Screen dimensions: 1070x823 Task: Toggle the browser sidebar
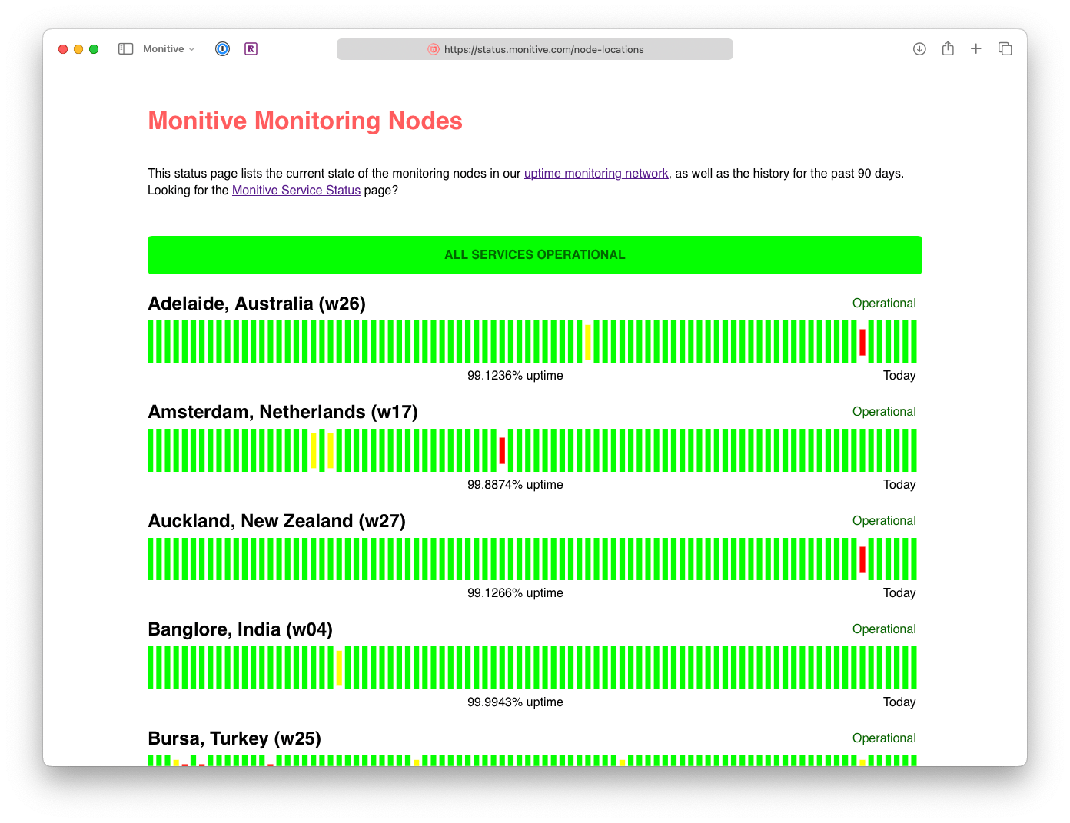pos(125,48)
